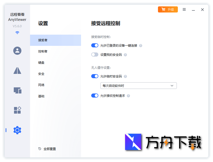Image resolution: width=213 pixels, height=162 pixels.
Task: Open the hamburger menu icon at top right
Action: pos(184,9)
